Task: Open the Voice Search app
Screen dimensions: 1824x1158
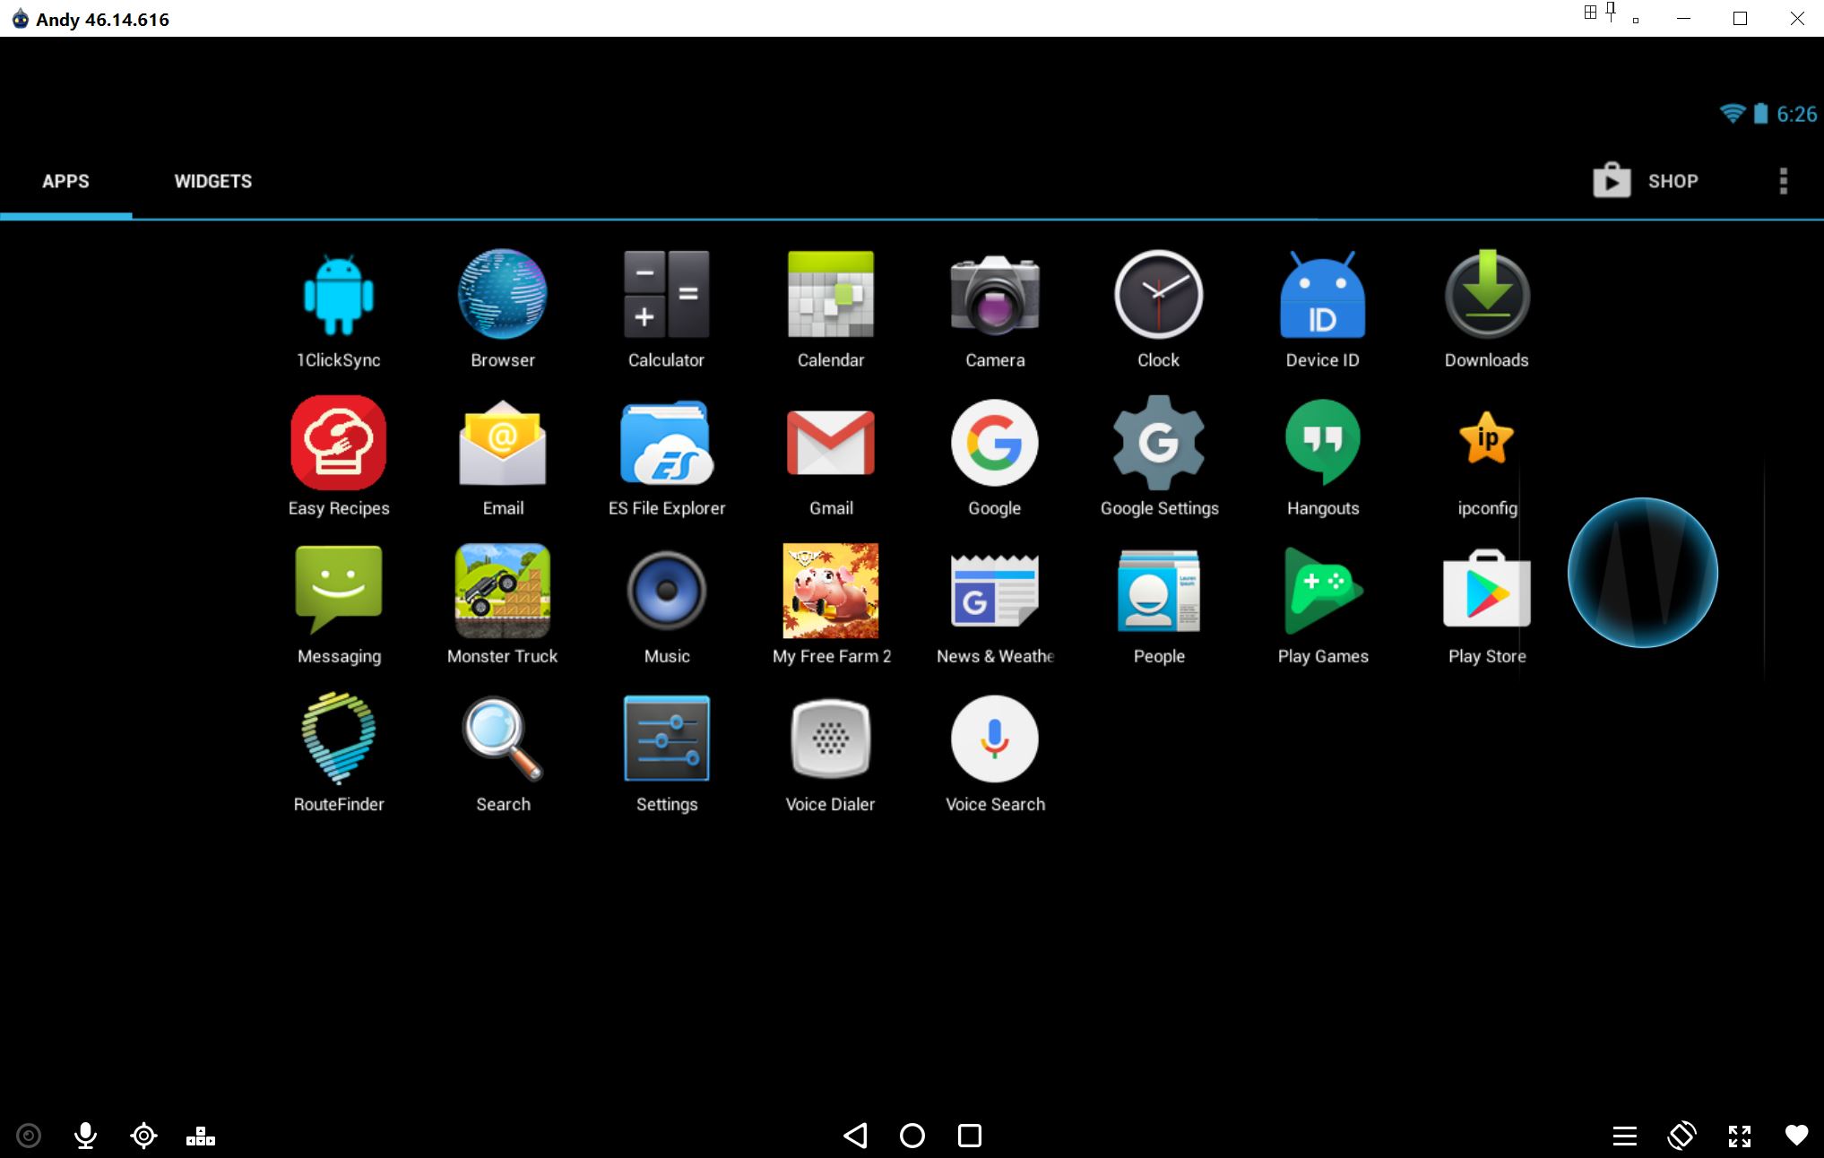Action: click(995, 753)
